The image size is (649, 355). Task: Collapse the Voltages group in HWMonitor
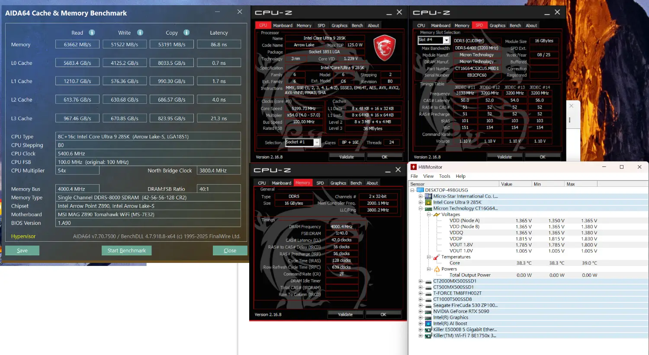[429, 214]
